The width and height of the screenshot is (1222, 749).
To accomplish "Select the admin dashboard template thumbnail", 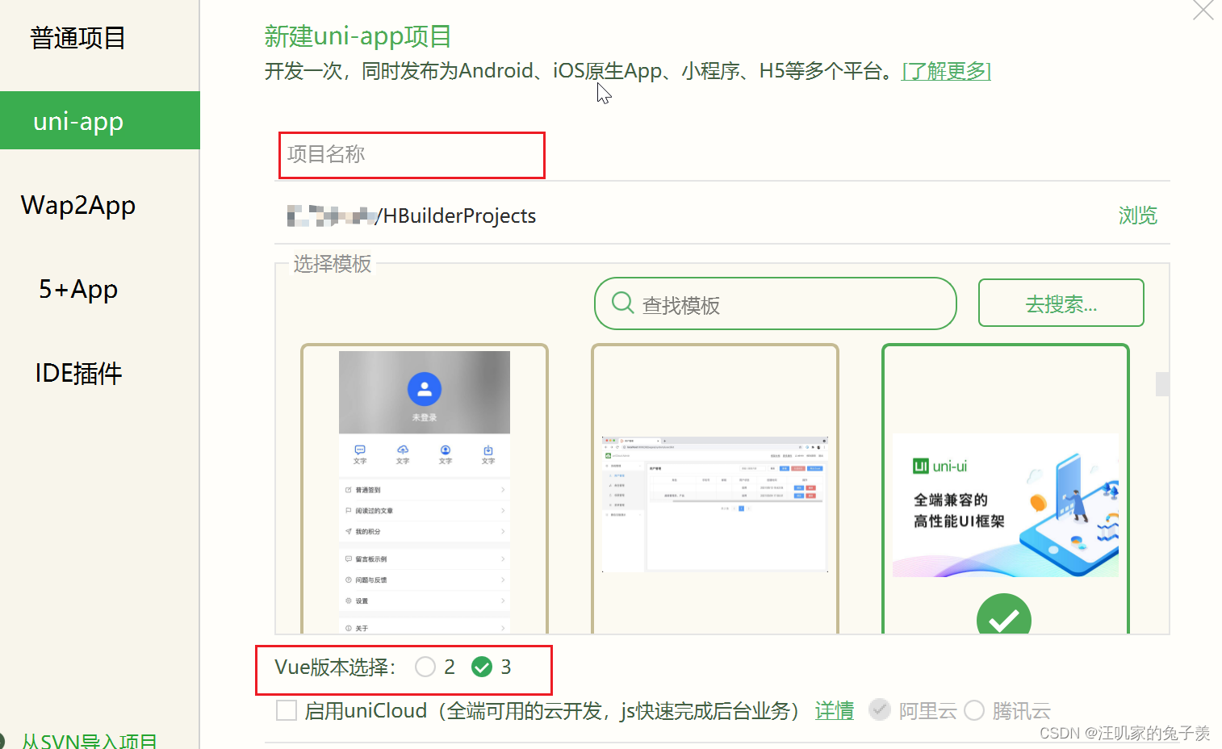I will point(715,489).
